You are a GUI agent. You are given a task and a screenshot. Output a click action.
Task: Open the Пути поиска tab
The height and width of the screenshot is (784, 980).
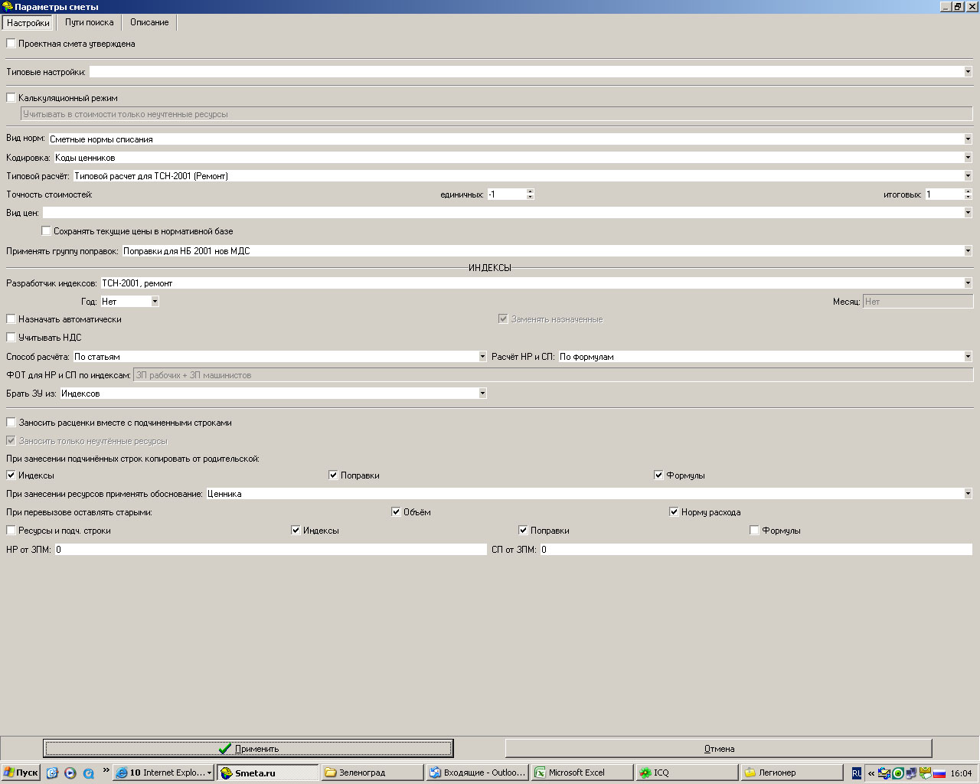pos(89,23)
